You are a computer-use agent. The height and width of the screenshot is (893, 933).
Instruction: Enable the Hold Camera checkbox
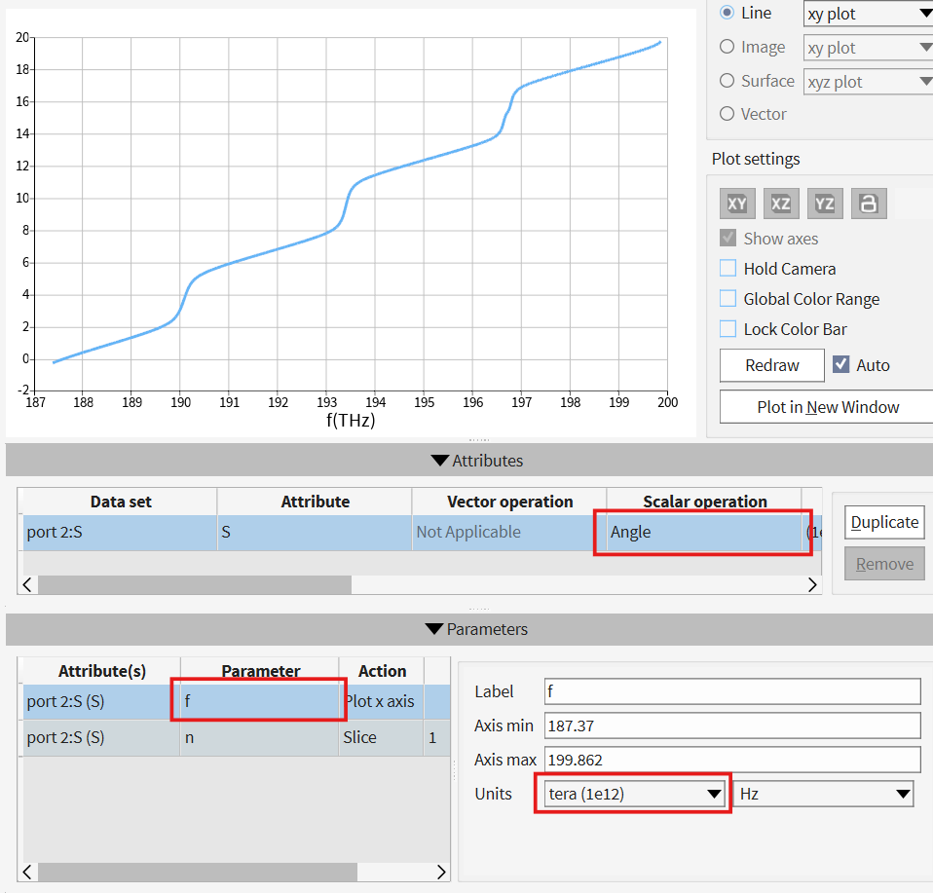click(728, 269)
